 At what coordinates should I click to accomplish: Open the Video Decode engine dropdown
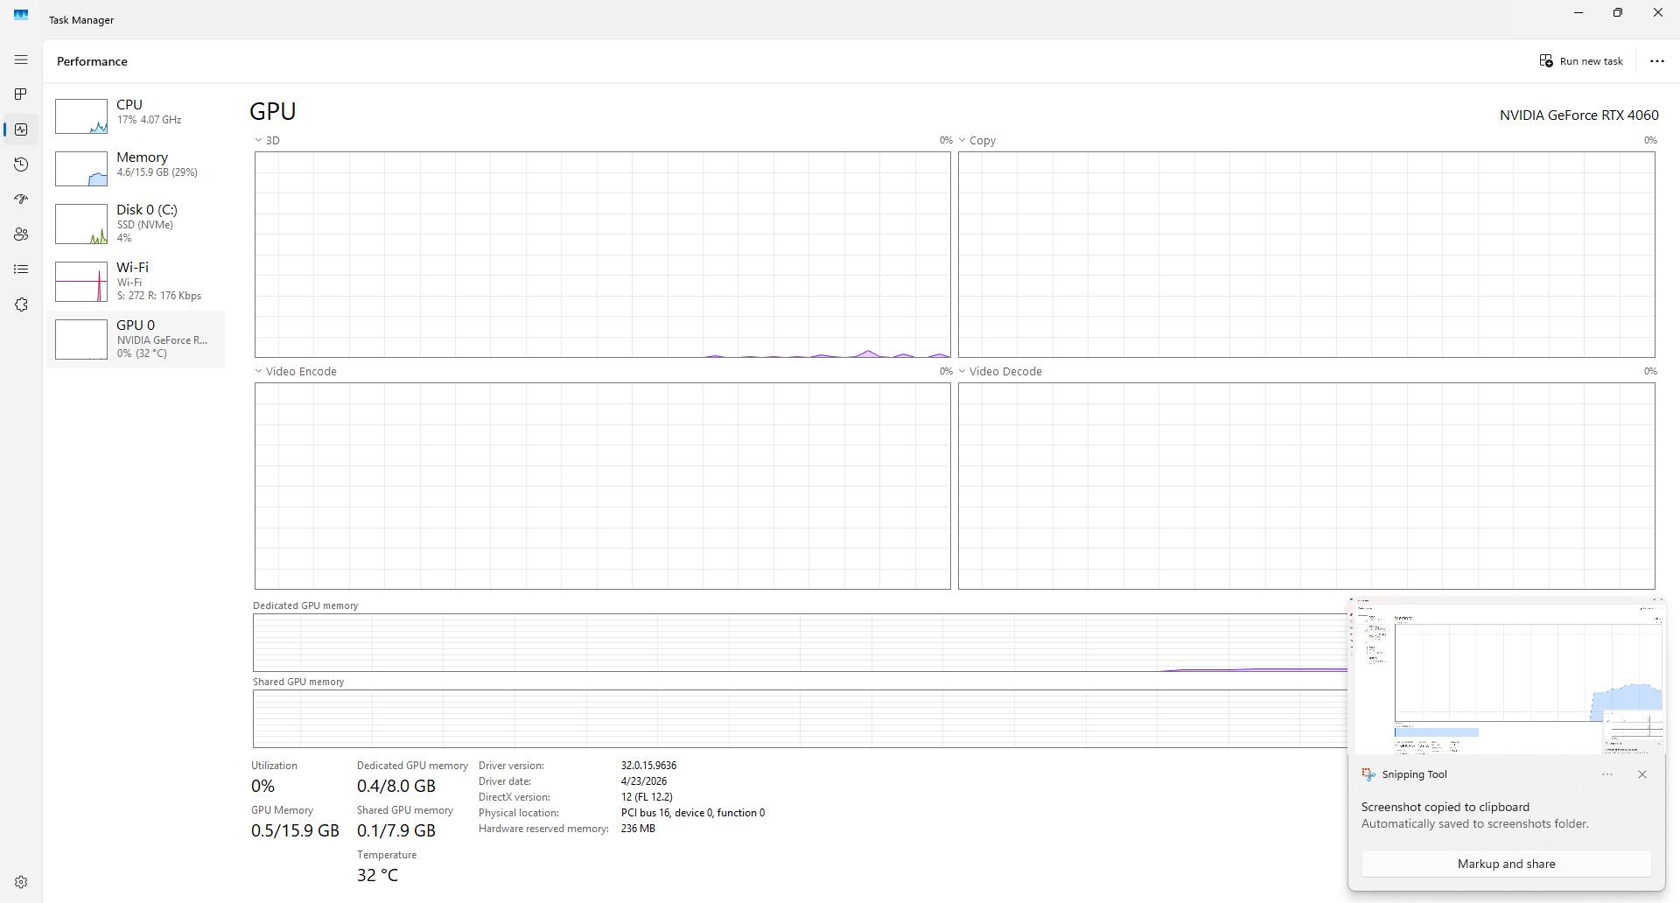[x=1000, y=371]
